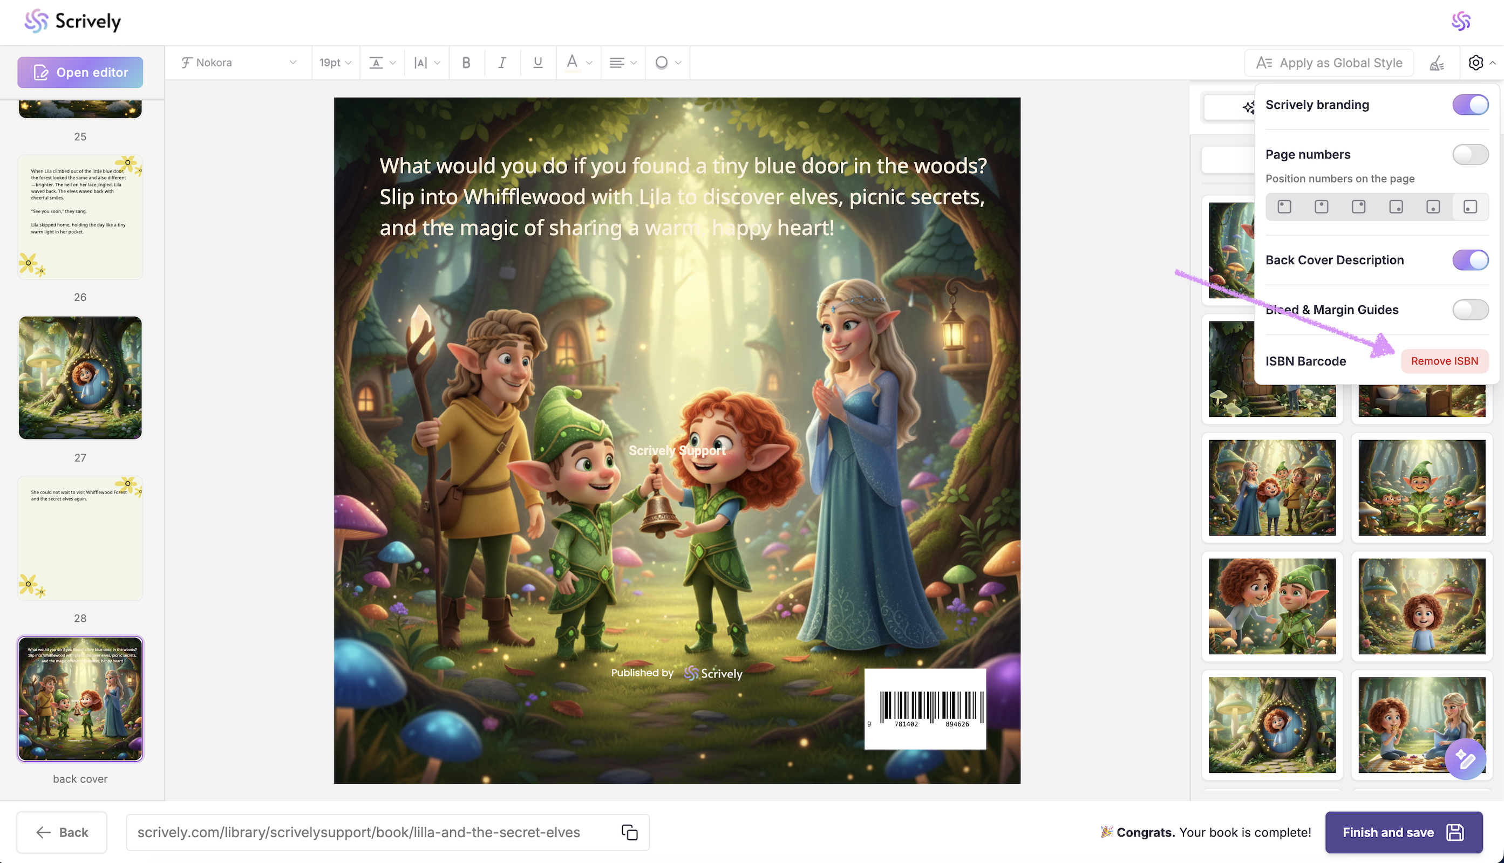Disable Scrively branding toggle
This screenshot has width=1504, height=863.
[x=1469, y=105]
